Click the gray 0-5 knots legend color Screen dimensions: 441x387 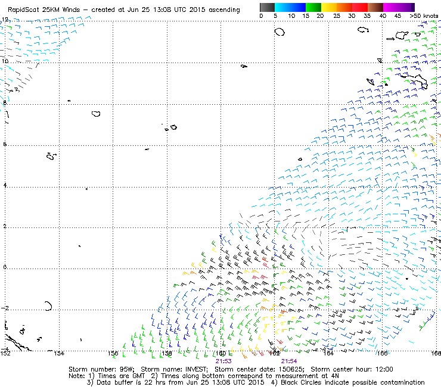pos(267,7)
